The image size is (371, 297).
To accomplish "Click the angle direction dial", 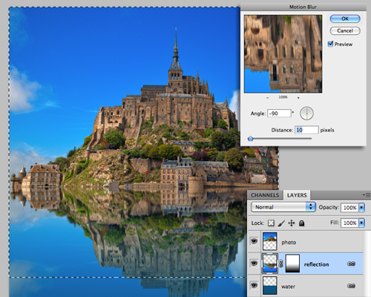I will tap(306, 114).
